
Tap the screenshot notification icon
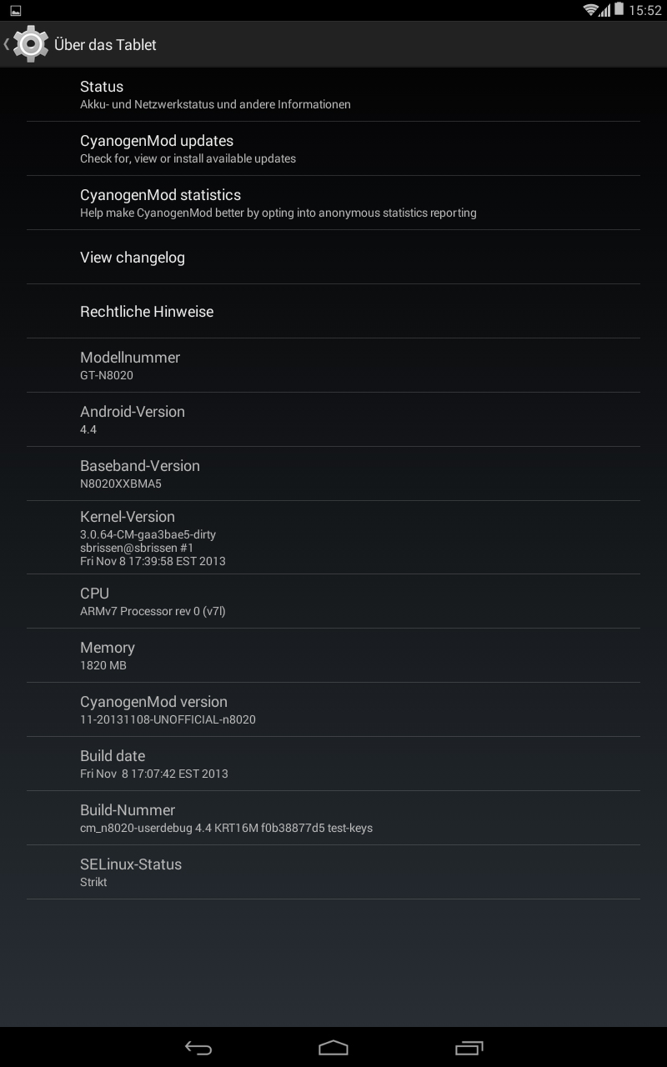click(15, 10)
